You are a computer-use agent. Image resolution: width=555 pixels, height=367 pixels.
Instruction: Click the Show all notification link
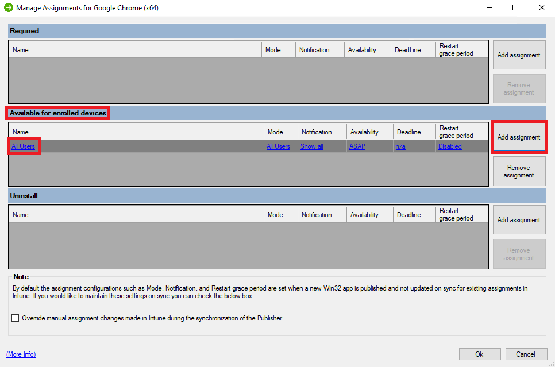click(x=312, y=146)
